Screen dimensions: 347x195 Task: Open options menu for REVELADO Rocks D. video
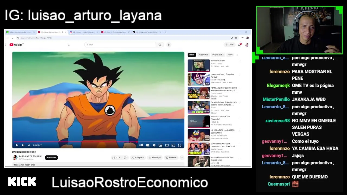(240, 88)
